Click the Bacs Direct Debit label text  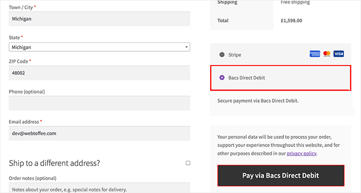click(246, 78)
